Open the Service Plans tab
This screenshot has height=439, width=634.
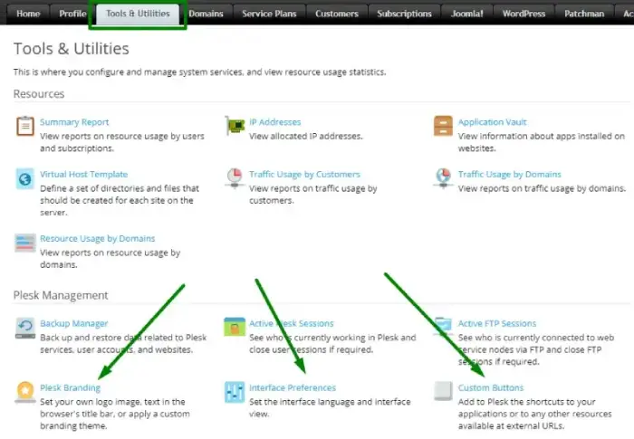(269, 14)
